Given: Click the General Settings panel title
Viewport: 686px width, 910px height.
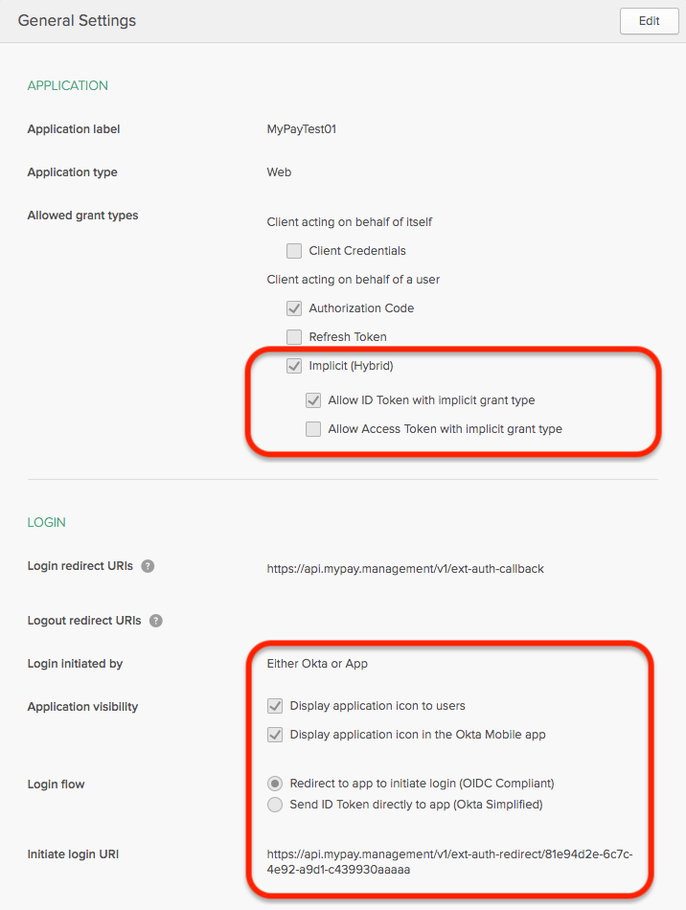Looking at the screenshot, I should click(77, 21).
